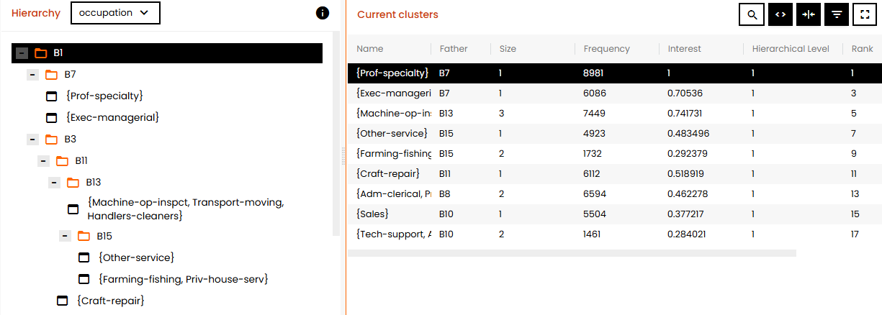The height and width of the screenshot is (315, 882).
Task: Open the occupation dropdown
Action: [x=115, y=13]
